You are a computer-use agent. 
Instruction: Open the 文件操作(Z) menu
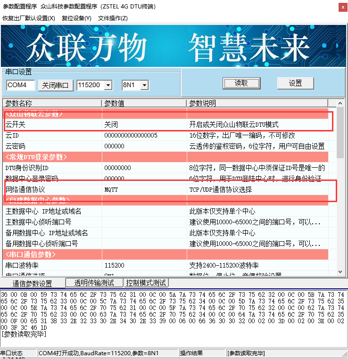pyautogui.click(x=113, y=18)
